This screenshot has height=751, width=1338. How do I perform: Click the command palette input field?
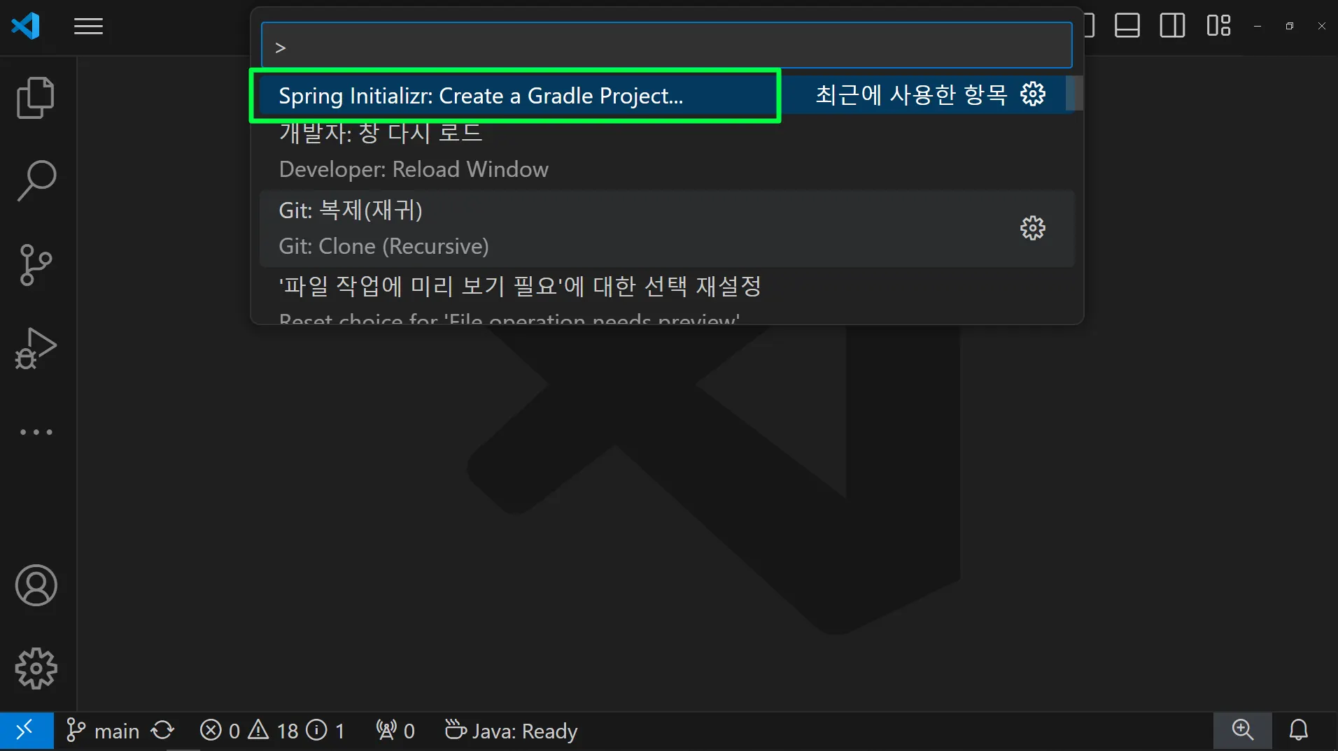click(x=666, y=45)
